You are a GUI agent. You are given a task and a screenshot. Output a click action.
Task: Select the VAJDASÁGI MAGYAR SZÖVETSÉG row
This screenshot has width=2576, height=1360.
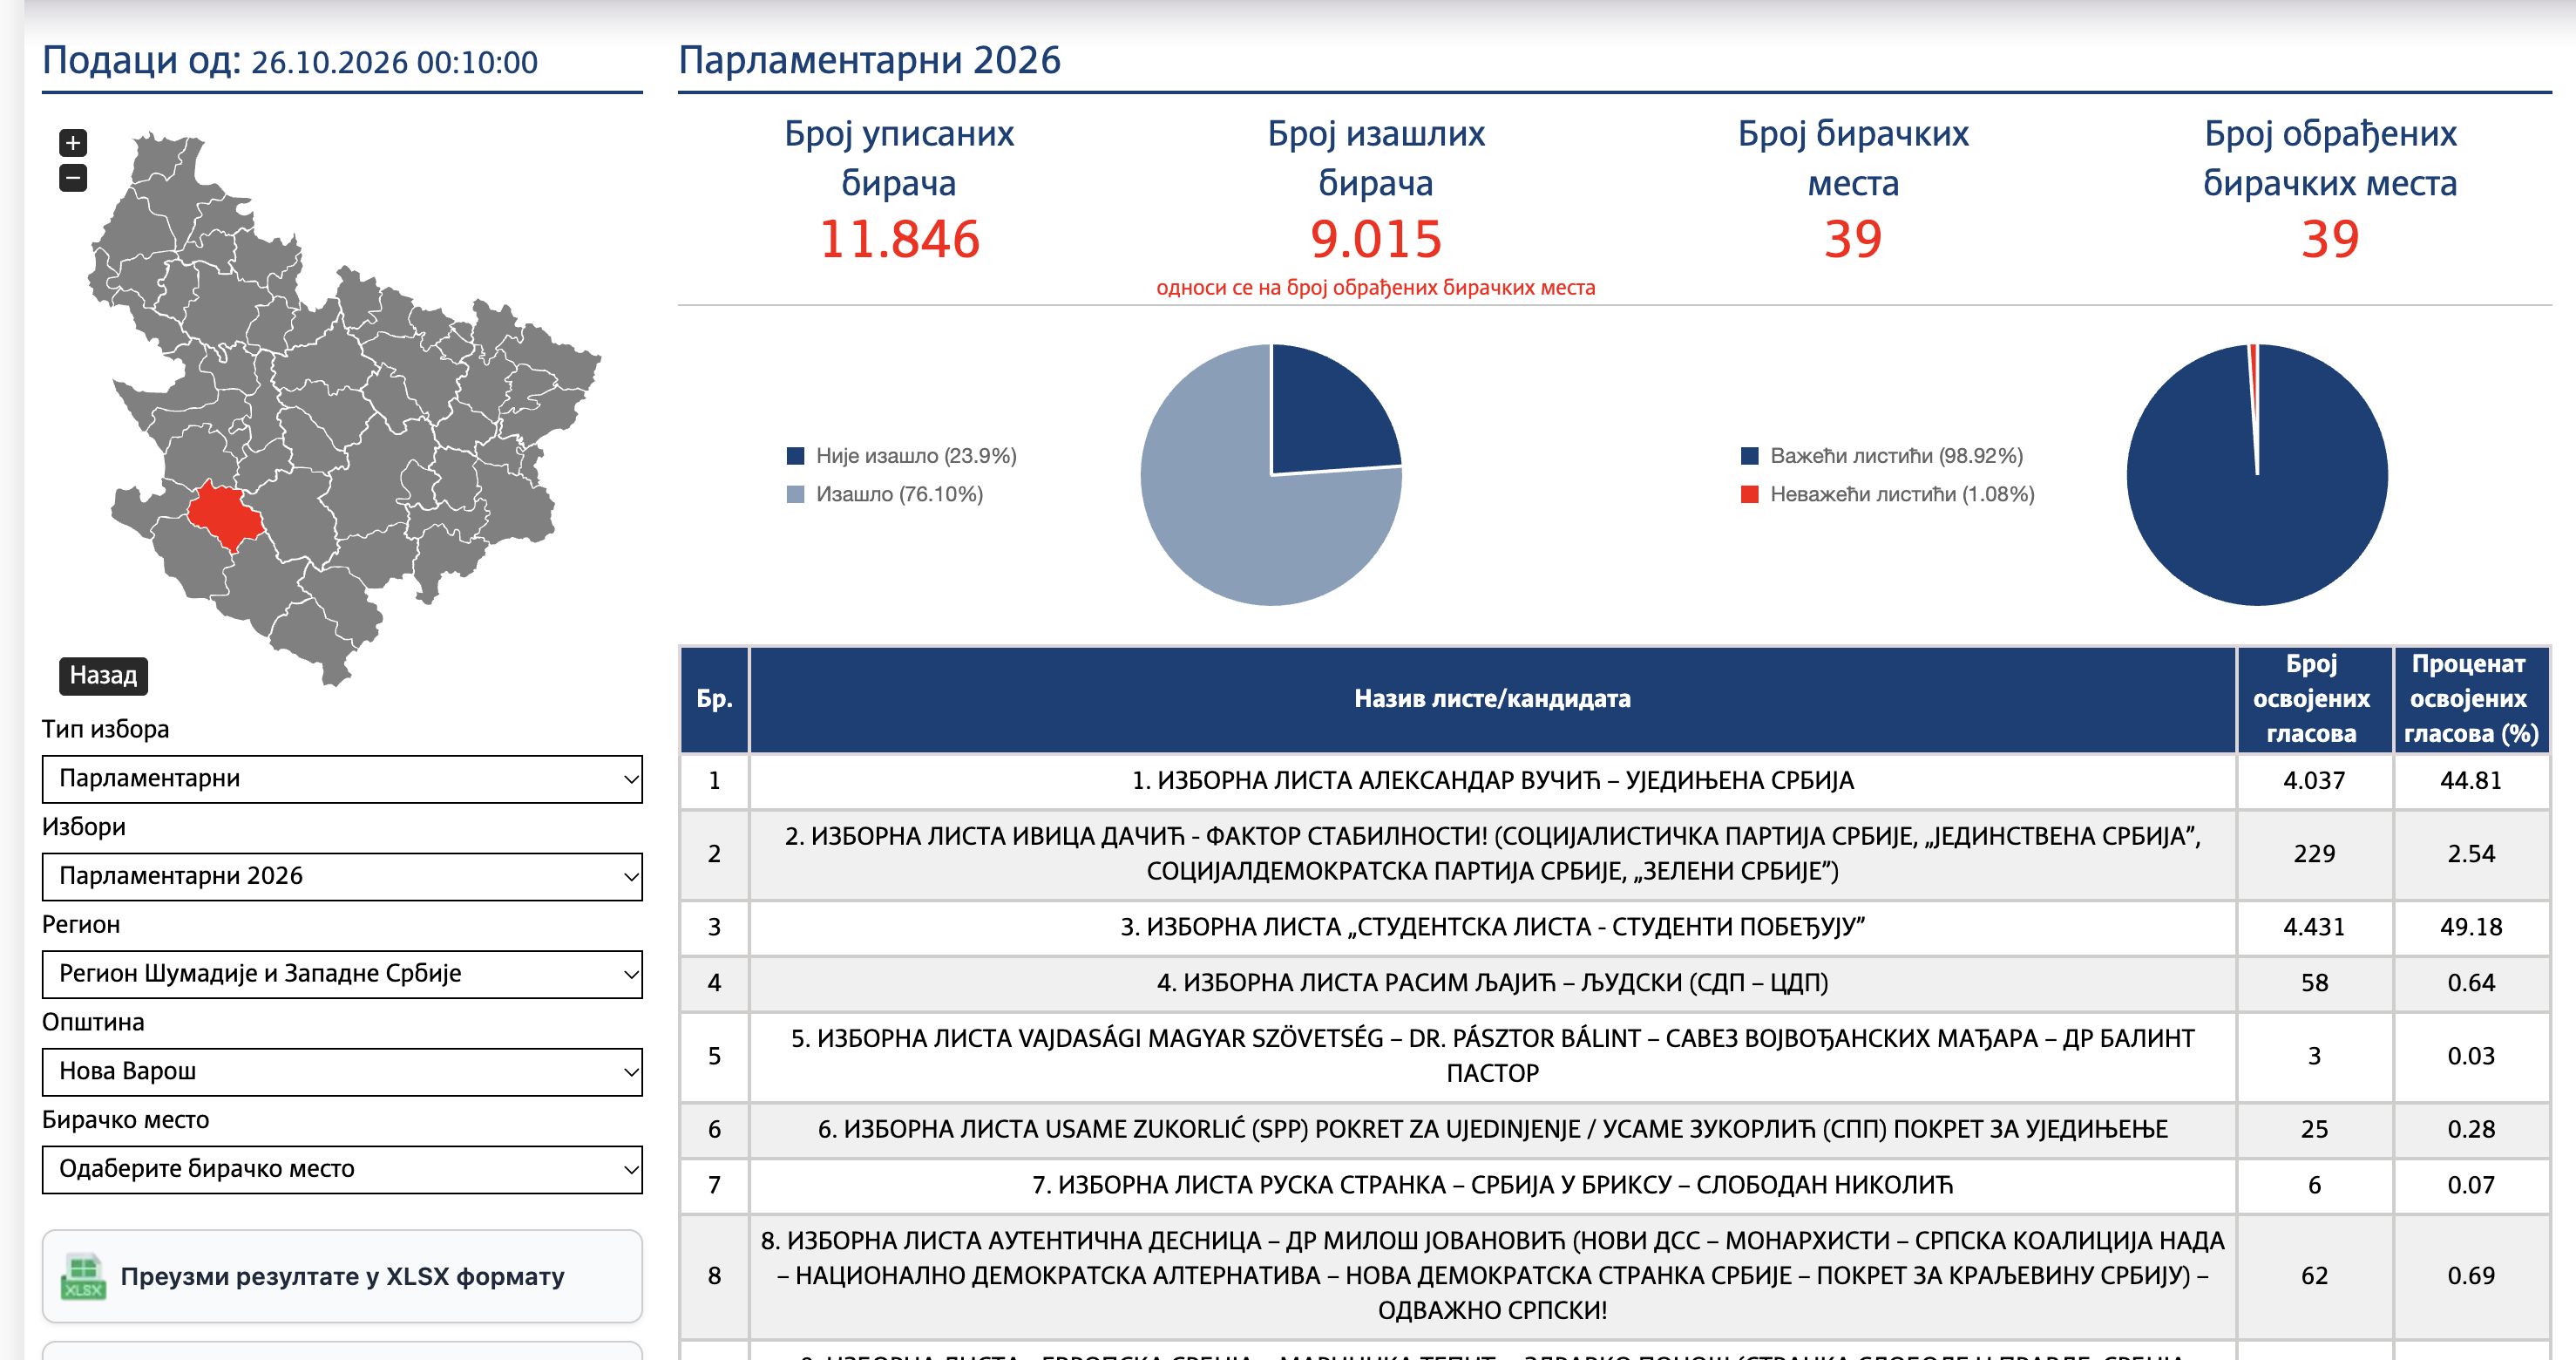point(1615,1056)
